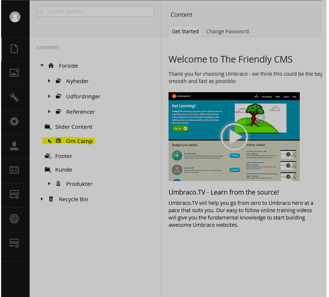This screenshot has height=297, width=329.
Task: Open the Developer section gear icon
Action: [x=14, y=121]
